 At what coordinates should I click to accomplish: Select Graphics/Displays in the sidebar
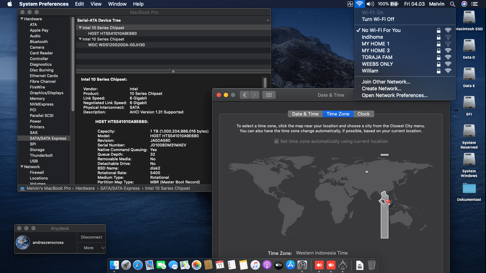(47, 93)
